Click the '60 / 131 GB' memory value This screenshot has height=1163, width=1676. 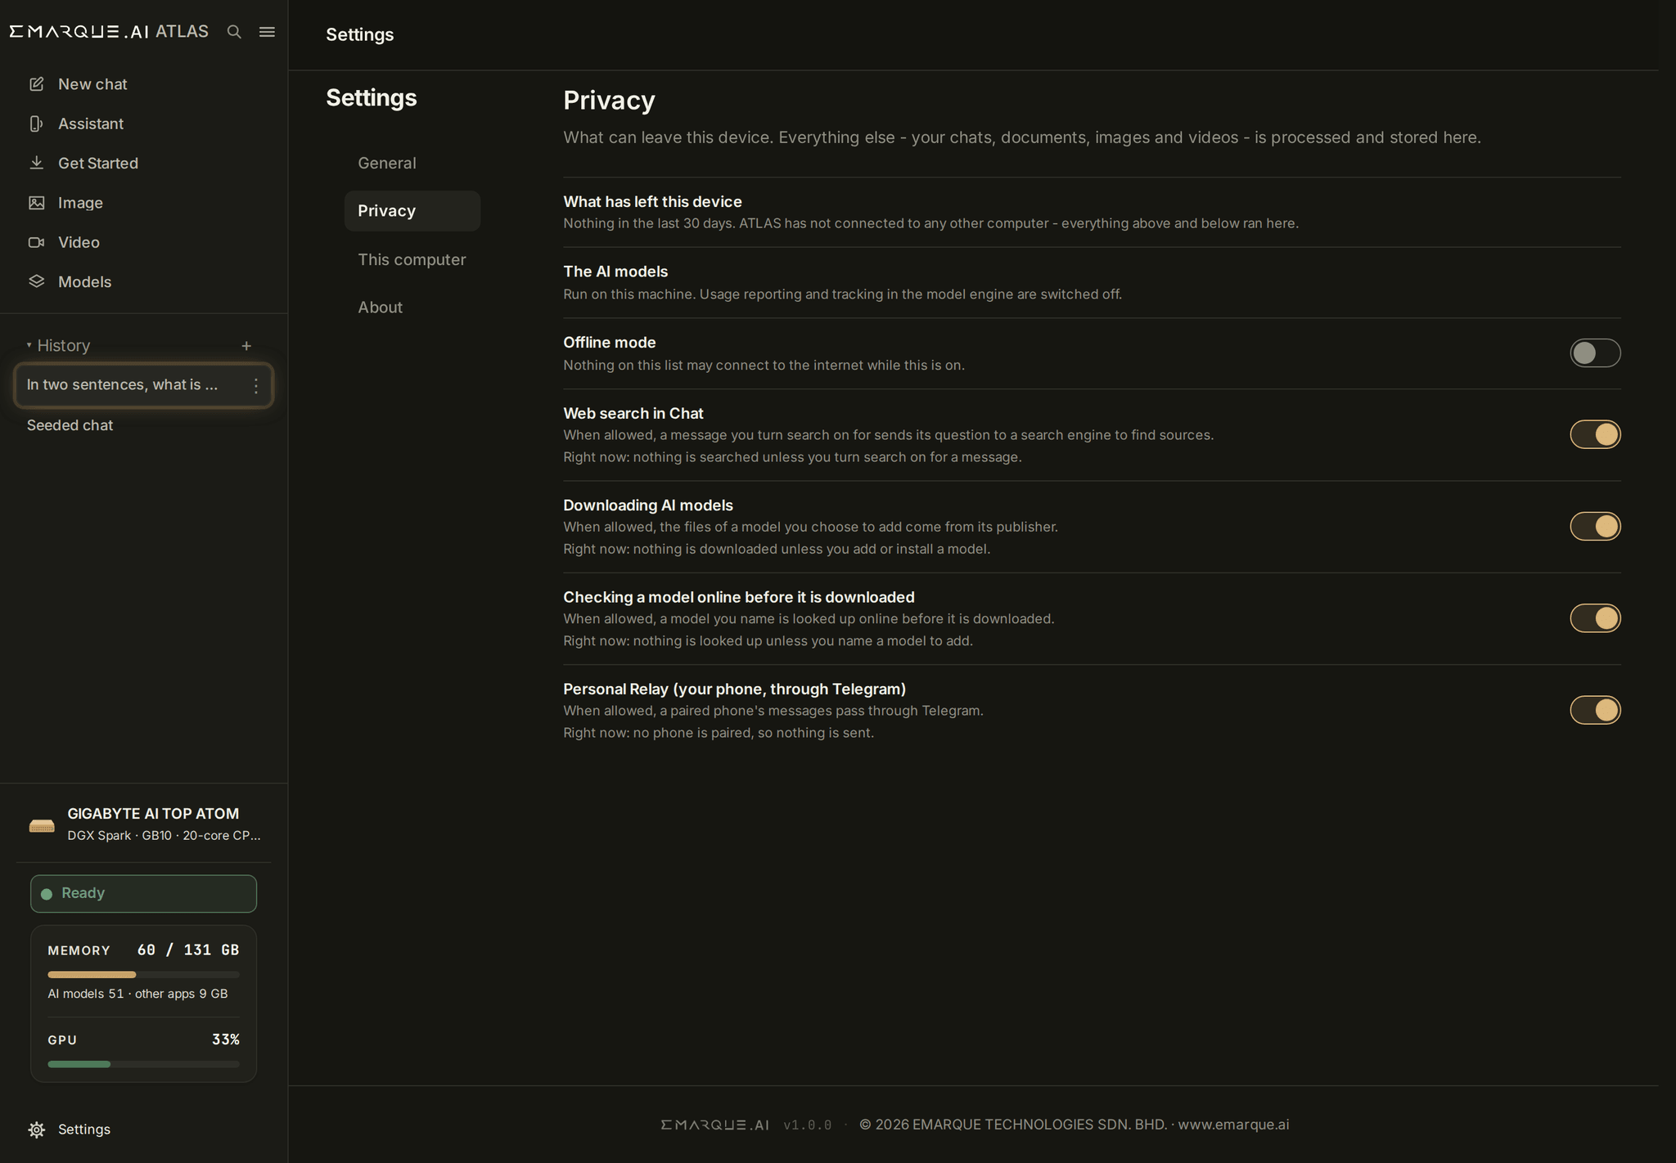click(188, 950)
